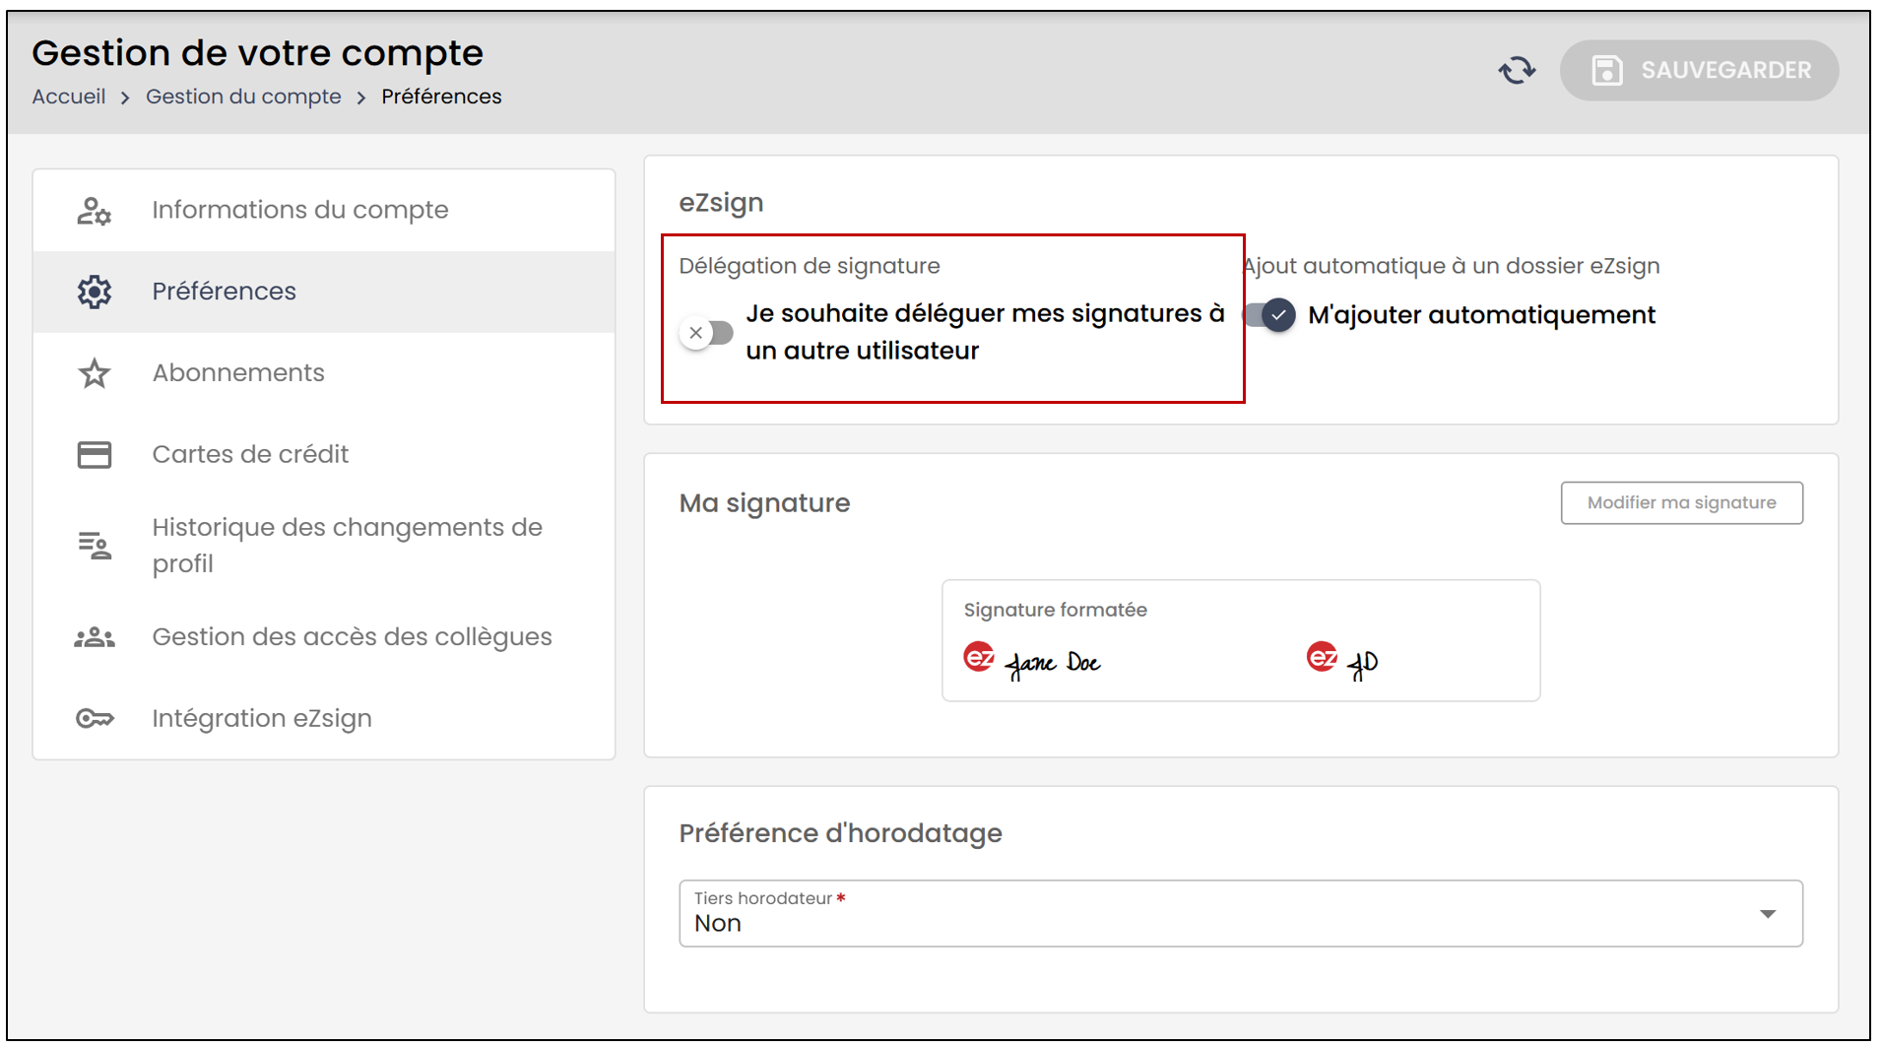Click the Préférences gear icon
The image size is (1882, 1047).
(95, 292)
